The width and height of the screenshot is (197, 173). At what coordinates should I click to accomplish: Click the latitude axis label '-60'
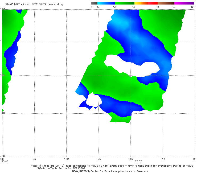click(x=2, y=156)
